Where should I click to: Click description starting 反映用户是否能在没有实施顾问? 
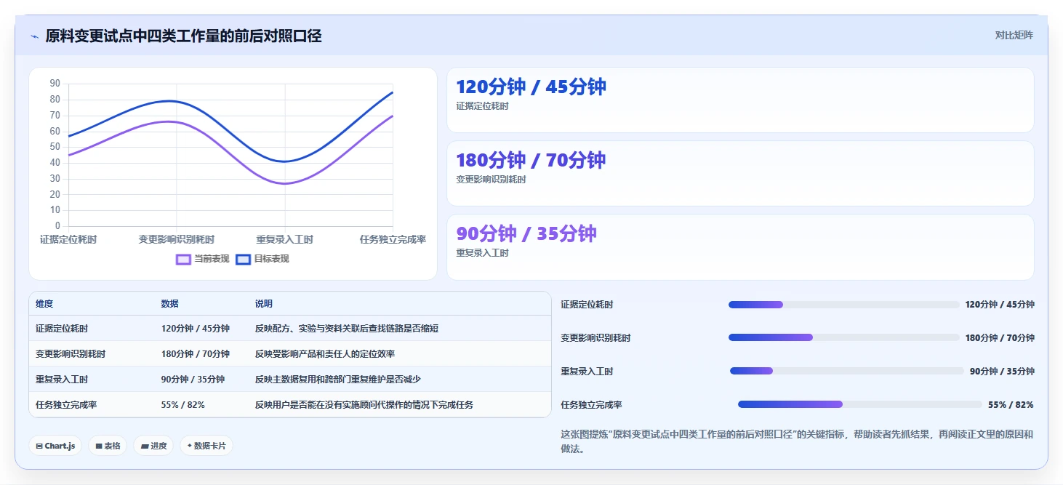pyautogui.click(x=364, y=405)
